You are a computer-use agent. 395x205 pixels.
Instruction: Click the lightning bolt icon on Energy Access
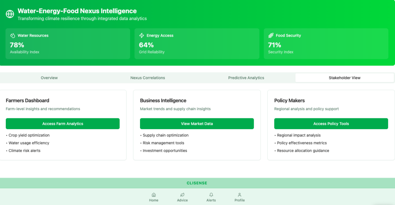pyautogui.click(x=142, y=35)
